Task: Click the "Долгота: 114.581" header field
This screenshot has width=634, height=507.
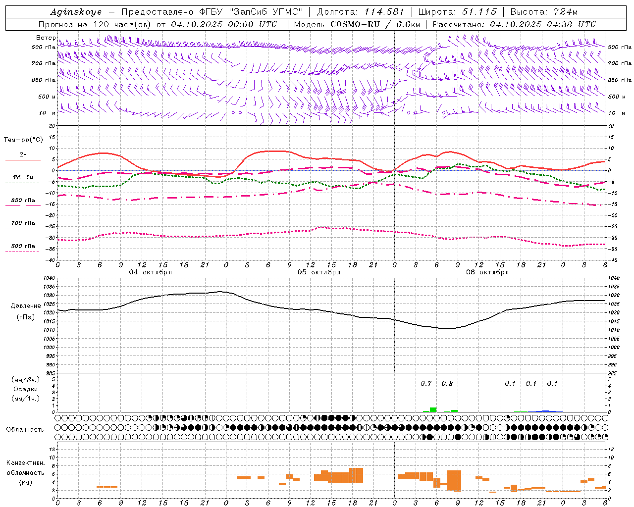Action: pos(360,12)
